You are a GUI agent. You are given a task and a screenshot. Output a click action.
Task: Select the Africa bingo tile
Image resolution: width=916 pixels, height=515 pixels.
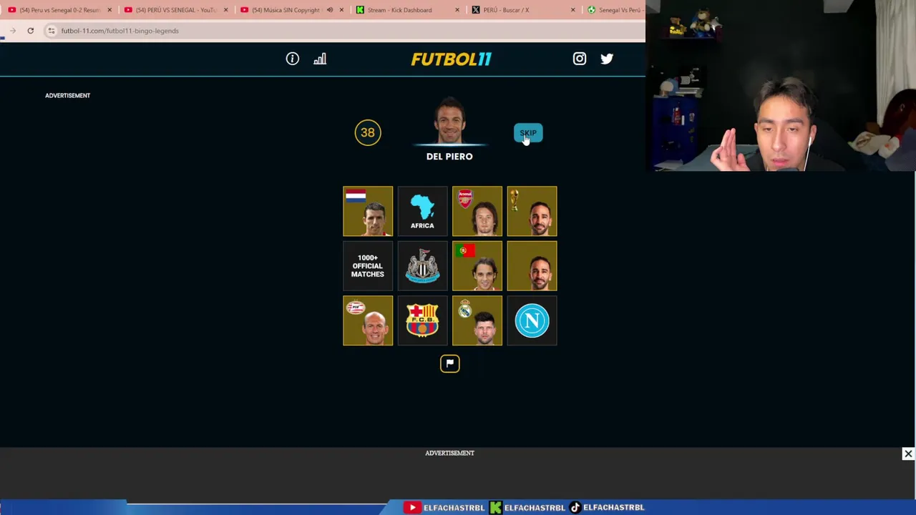pos(422,211)
